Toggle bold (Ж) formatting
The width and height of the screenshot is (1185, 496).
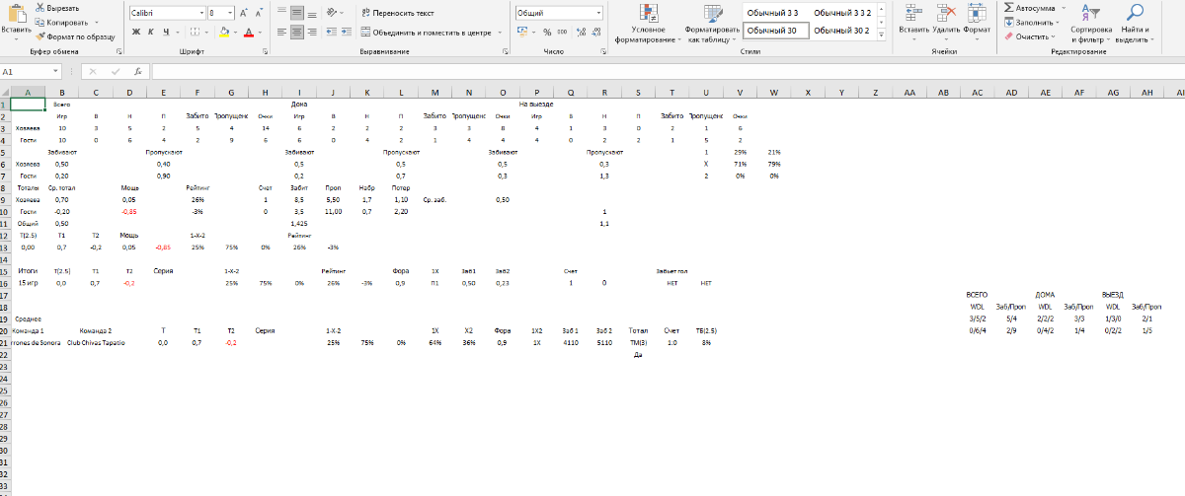[x=136, y=32]
